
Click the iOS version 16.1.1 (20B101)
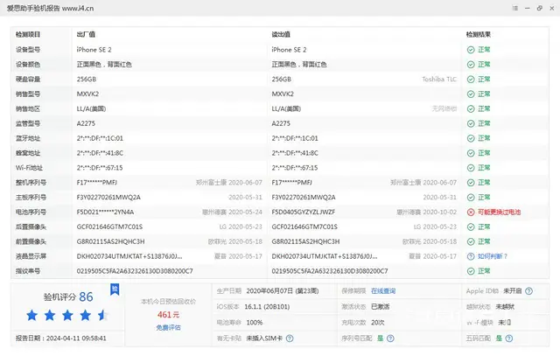click(267, 307)
